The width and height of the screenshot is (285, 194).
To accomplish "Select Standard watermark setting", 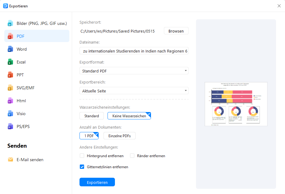I will pyautogui.click(x=92, y=116).
